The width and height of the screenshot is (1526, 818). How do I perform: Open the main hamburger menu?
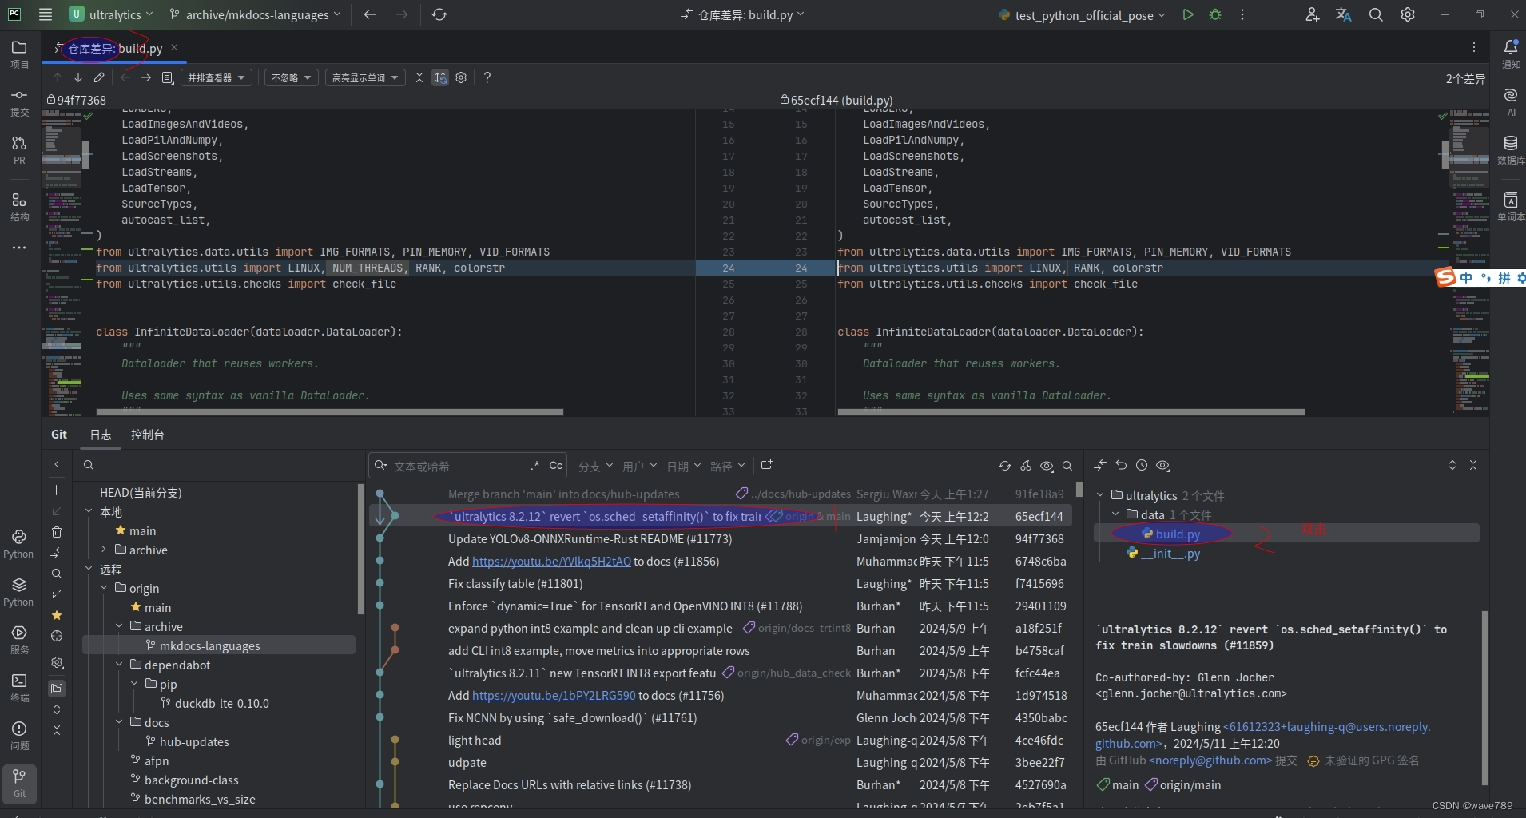(x=46, y=14)
